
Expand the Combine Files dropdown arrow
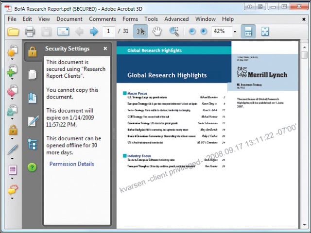click(x=12, y=79)
